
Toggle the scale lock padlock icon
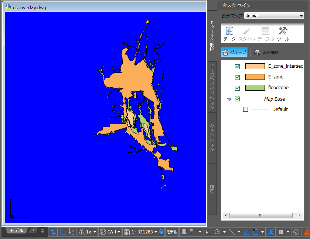click(161, 232)
